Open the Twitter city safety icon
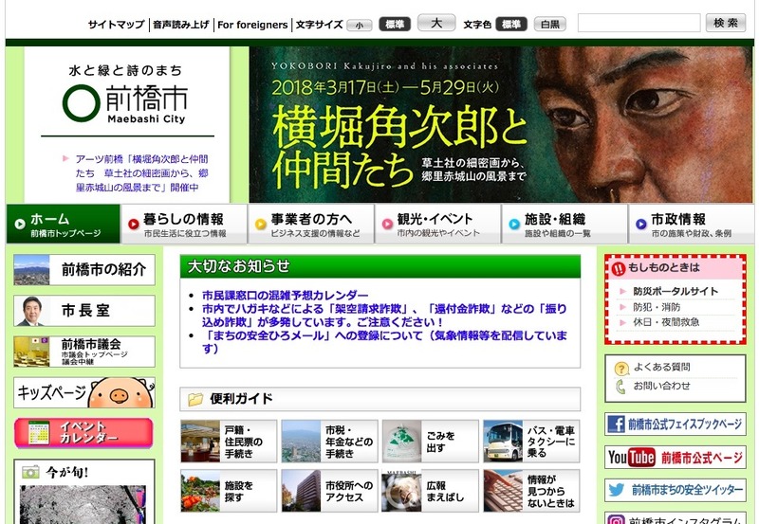The width and height of the screenshot is (759, 524). [617, 490]
